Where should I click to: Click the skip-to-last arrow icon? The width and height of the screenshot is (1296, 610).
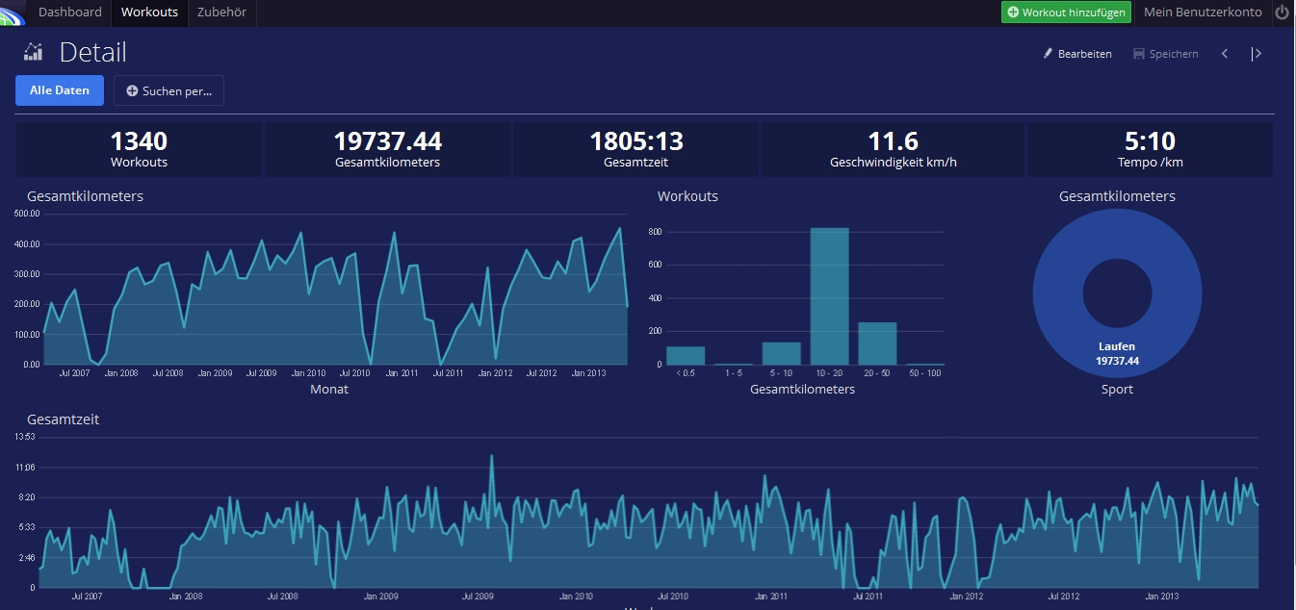(x=1256, y=54)
